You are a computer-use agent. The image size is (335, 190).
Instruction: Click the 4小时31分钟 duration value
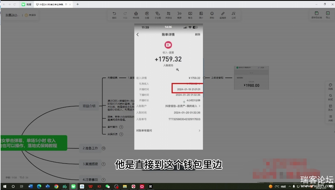(193, 100)
